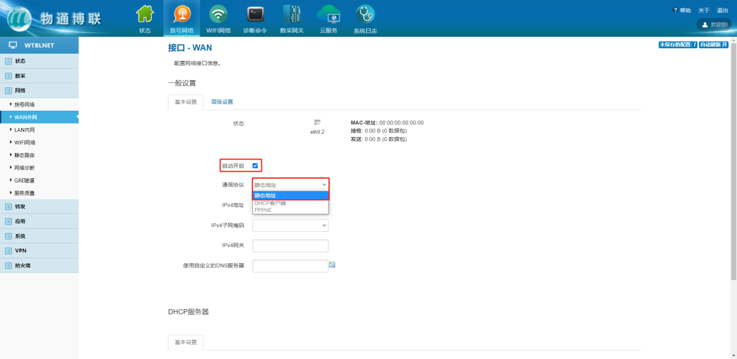Click the 状态 home icon in top bar
Screen dimensions: 737x359
coord(145,14)
